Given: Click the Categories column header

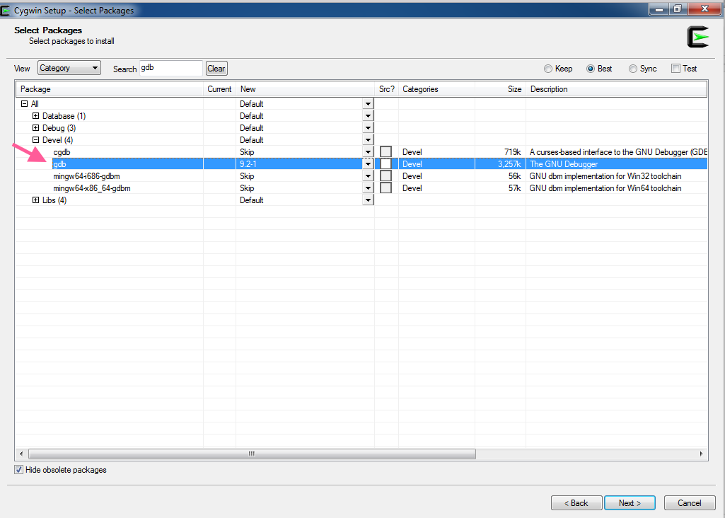Looking at the screenshot, I should pos(436,88).
